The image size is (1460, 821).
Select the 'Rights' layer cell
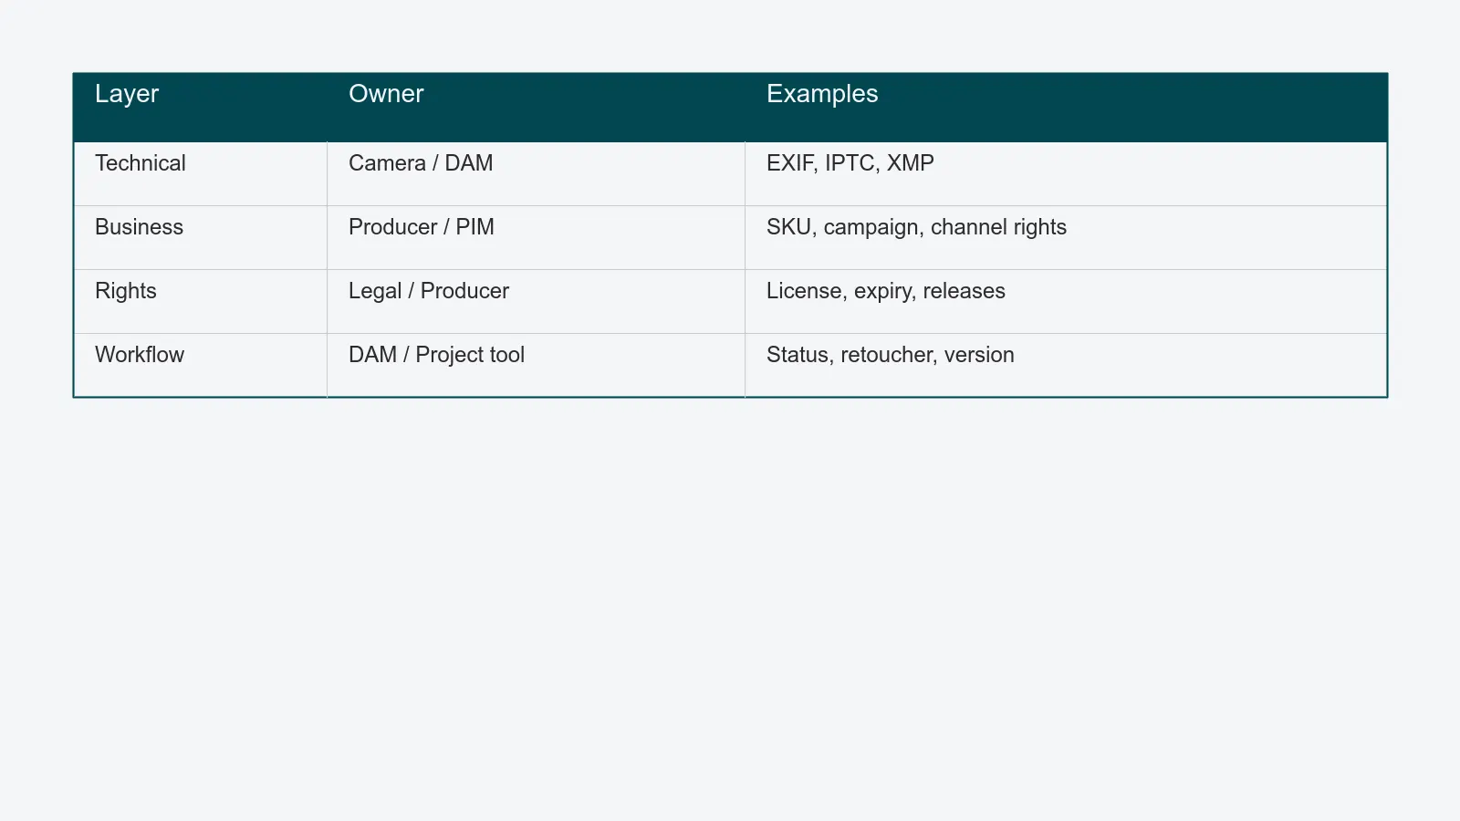[x=200, y=301]
